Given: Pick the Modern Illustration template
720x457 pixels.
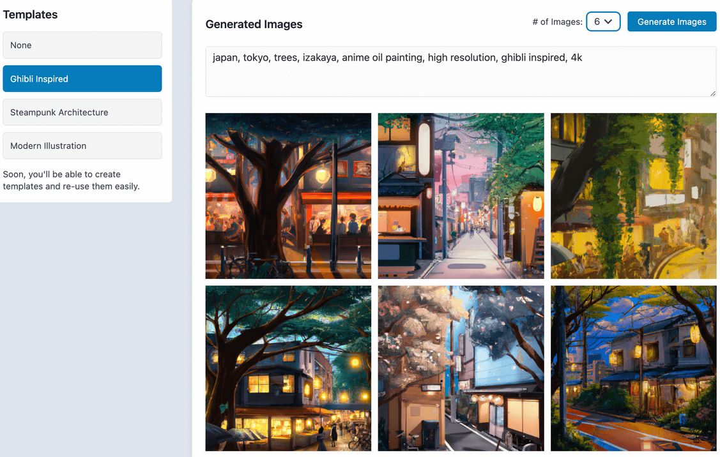Looking at the screenshot, I should [x=82, y=146].
